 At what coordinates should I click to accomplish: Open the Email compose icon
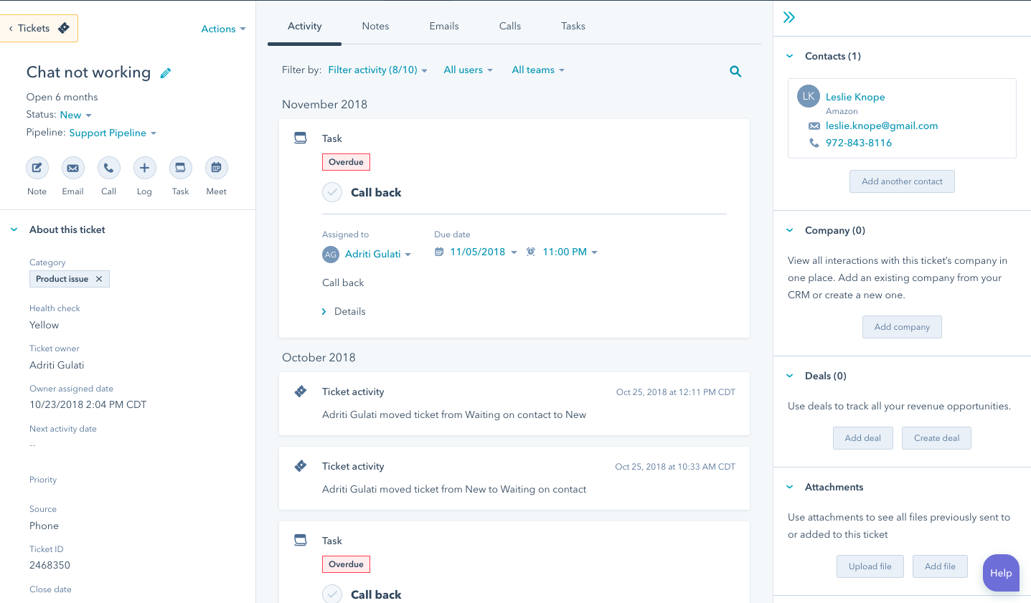72,168
